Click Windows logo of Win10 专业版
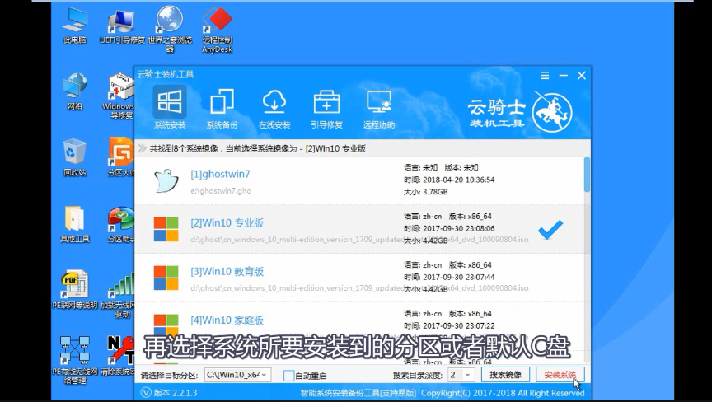The width and height of the screenshot is (712, 402). 166,229
